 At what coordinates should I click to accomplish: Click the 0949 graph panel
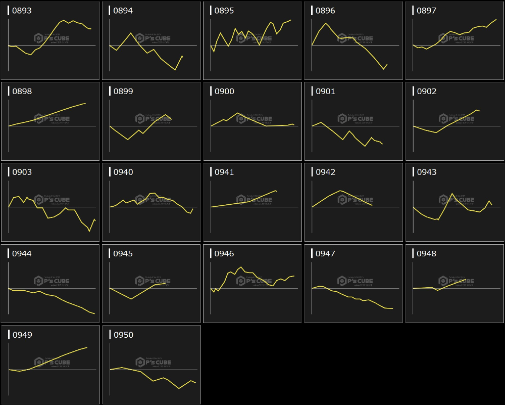point(50,365)
